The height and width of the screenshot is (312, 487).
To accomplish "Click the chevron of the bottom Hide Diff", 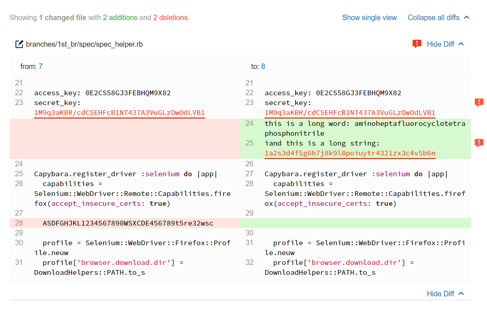I will point(461,294).
